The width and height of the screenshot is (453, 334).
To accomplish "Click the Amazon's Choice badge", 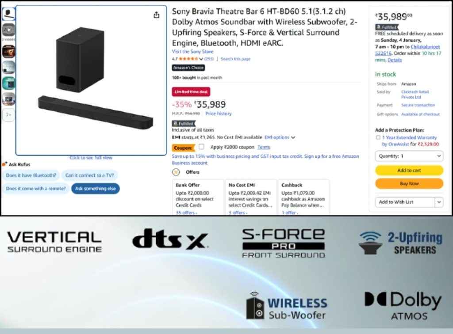I will point(188,68).
